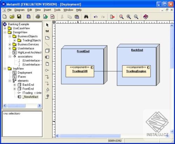Screen dimensions: 175x144
Task: Select the artifact document tool
Action: (x=47, y=64)
